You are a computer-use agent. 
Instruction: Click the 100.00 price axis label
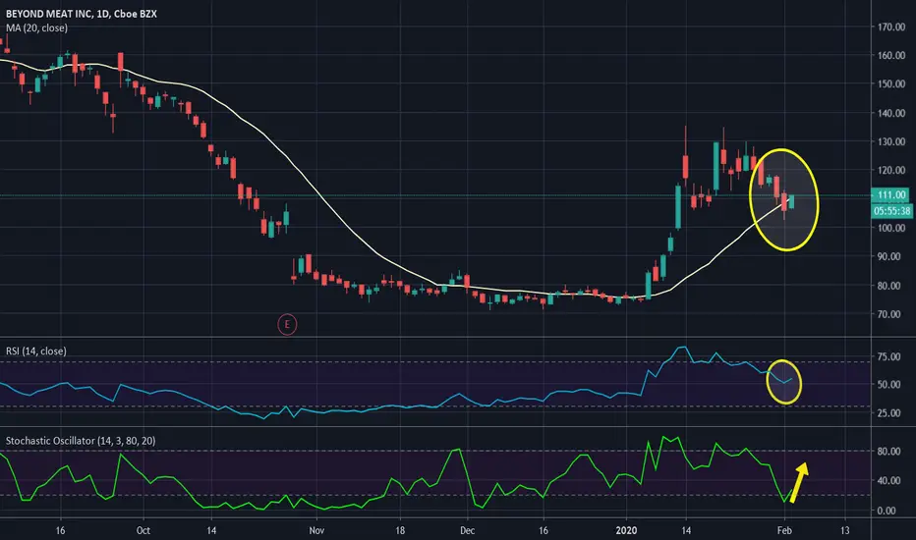891,228
